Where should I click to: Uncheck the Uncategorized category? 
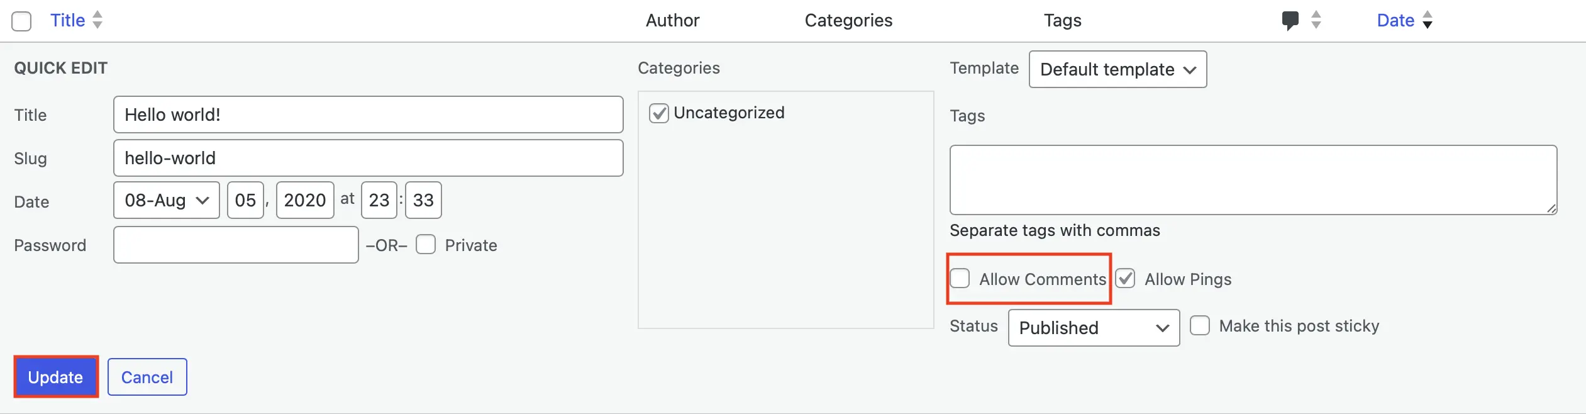pyautogui.click(x=658, y=113)
